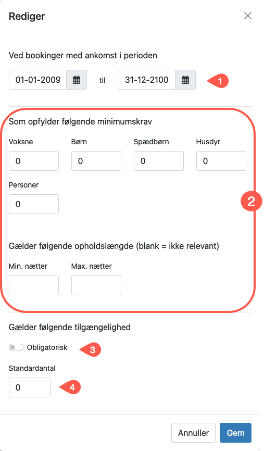Close the Rediger dialog with X
The height and width of the screenshot is (451, 264).
[248, 16]
